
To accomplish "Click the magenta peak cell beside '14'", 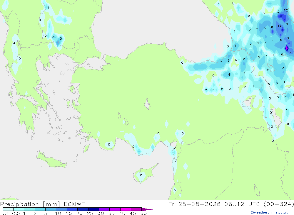I will pos(287,48).
